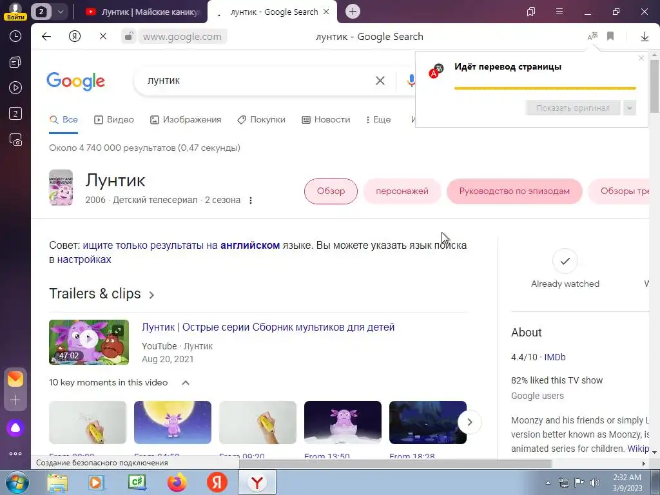Click the page translate icon in address bar

tap(592, 36)
